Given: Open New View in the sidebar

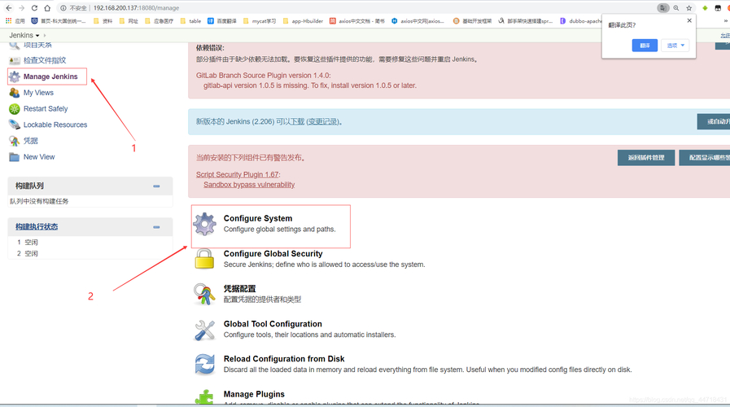Looking at the screenshot, I should (x=39, y=157).
